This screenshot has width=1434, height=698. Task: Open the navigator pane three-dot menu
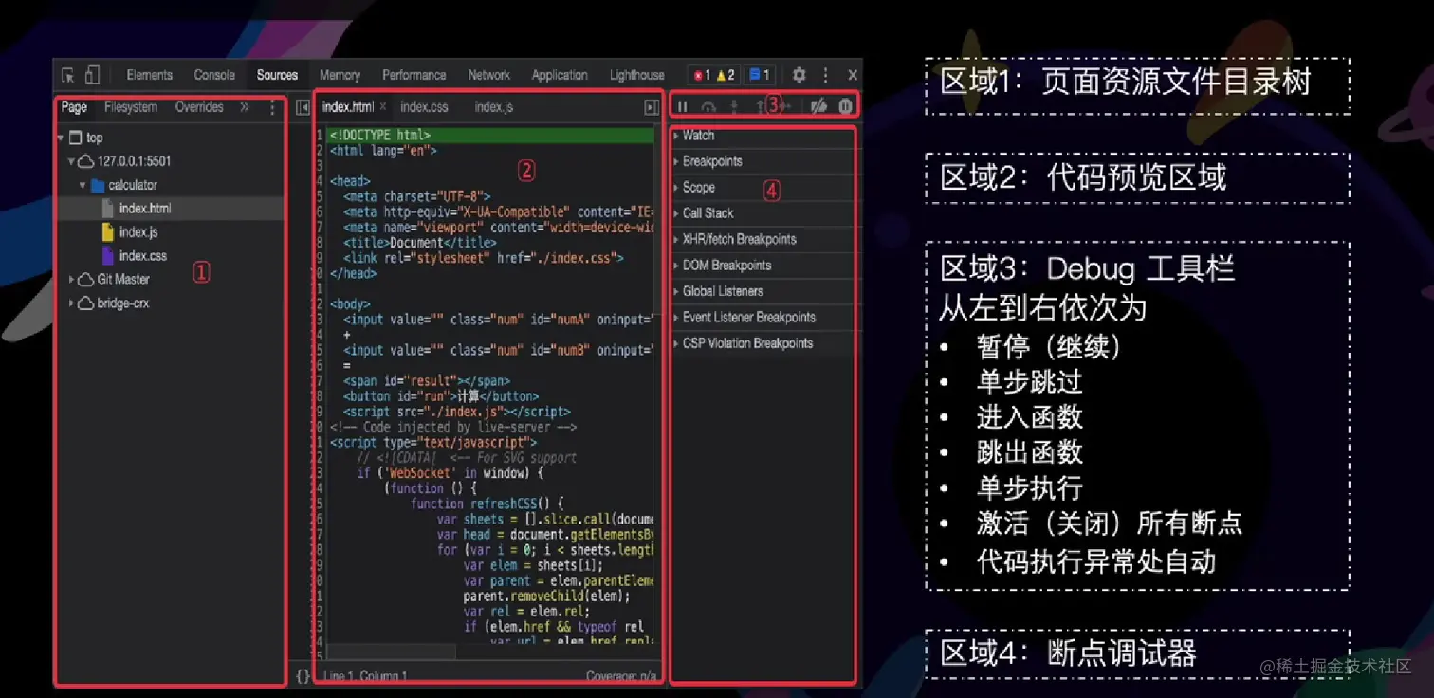273,107
